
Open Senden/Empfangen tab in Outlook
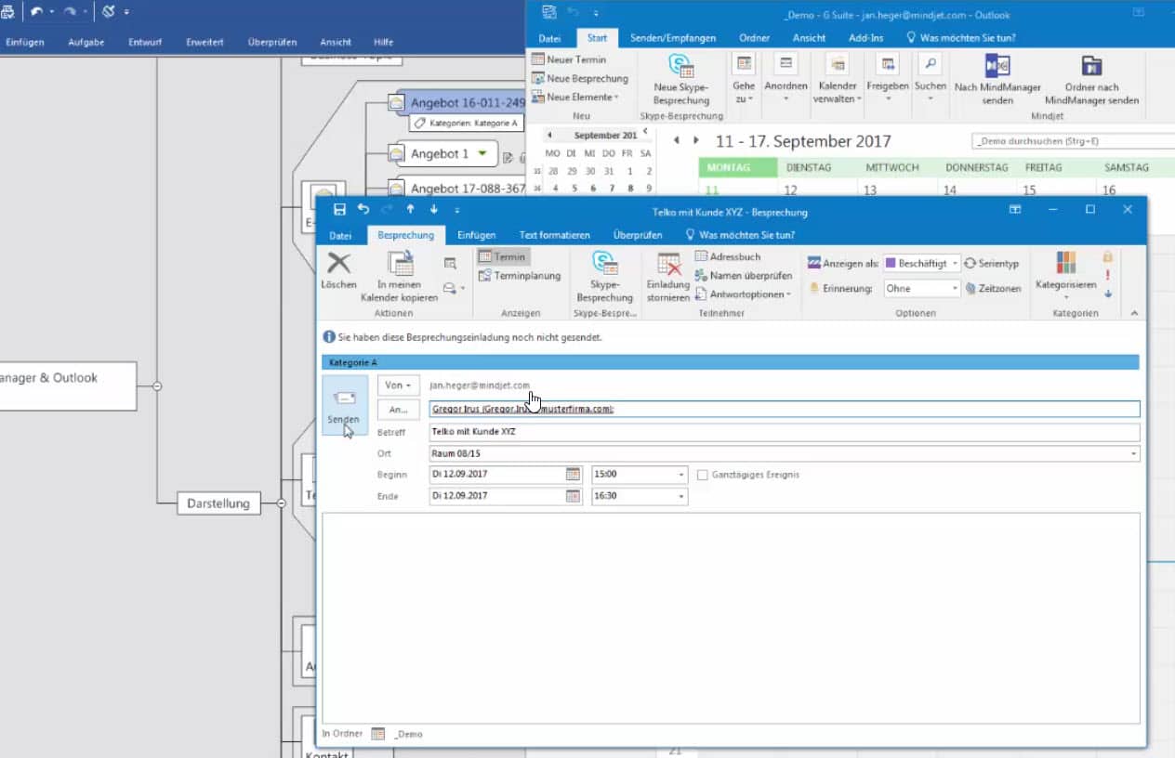673,38
